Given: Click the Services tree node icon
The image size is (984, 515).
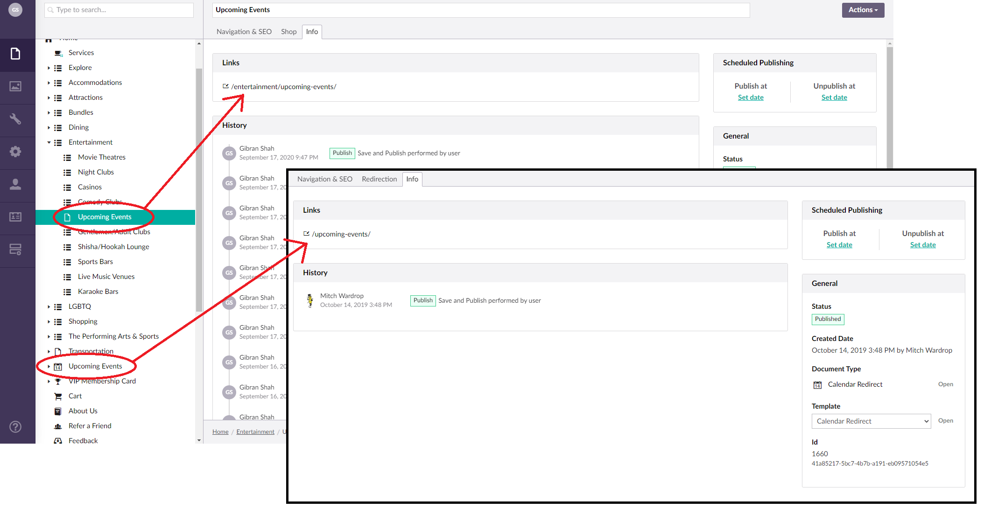Looking at the screenshot, I should tap(58, 53).
